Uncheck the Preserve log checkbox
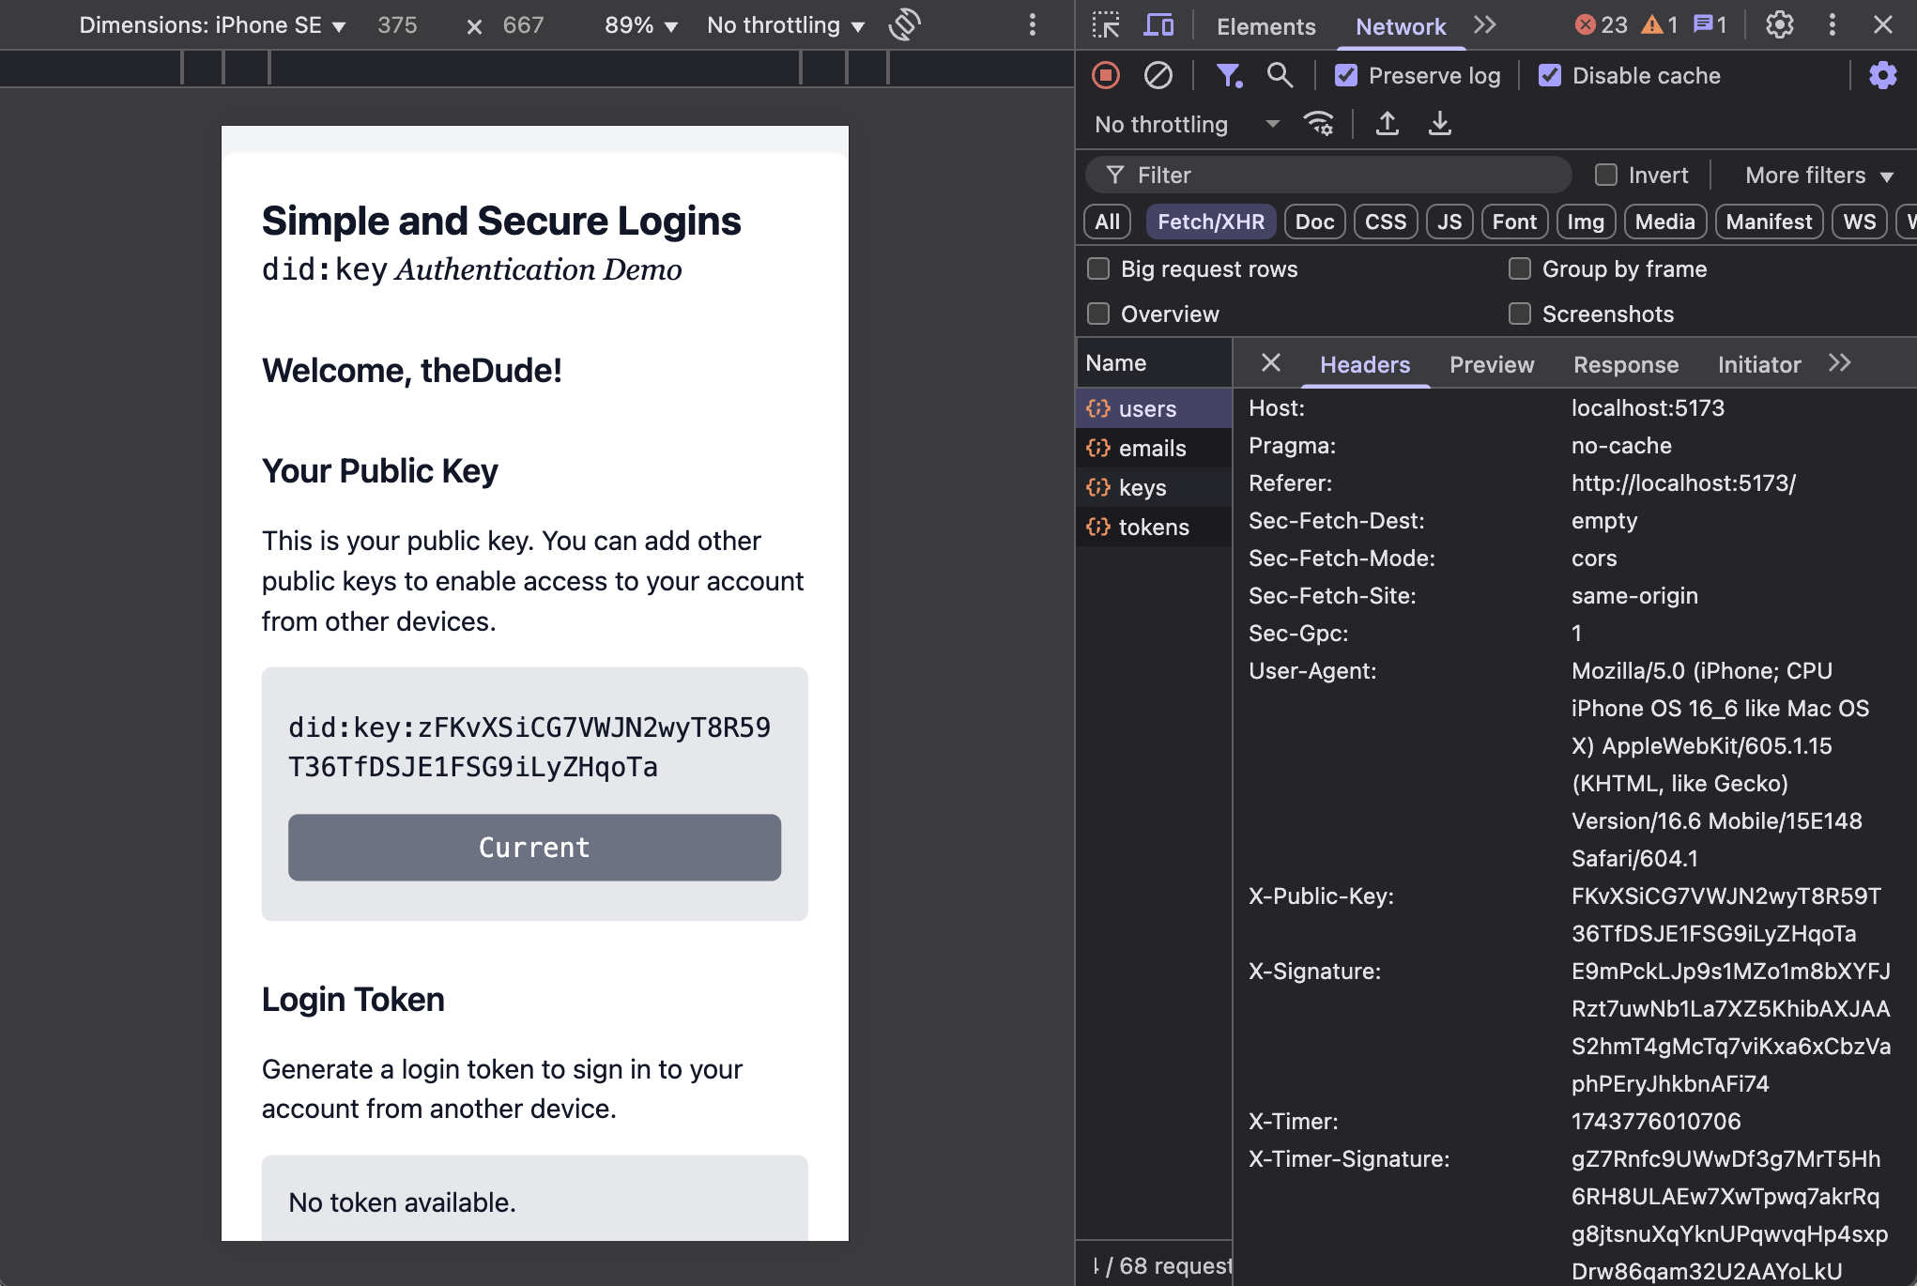Image resolution: width=1917 pixels, height=1286 pixels. click(1346, 75)
